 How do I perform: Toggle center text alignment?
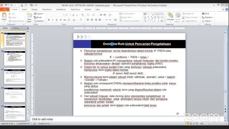tap(92, 20)
